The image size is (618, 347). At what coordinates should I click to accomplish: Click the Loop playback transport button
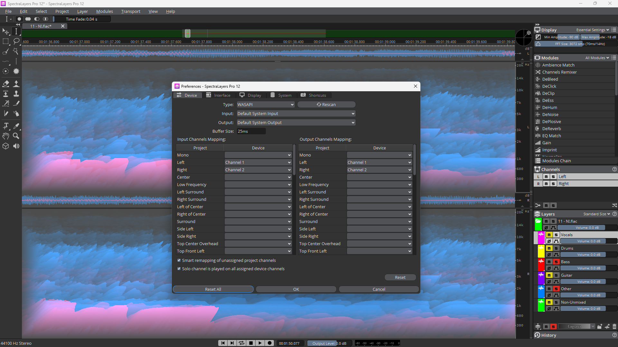(x=241, y=343)
